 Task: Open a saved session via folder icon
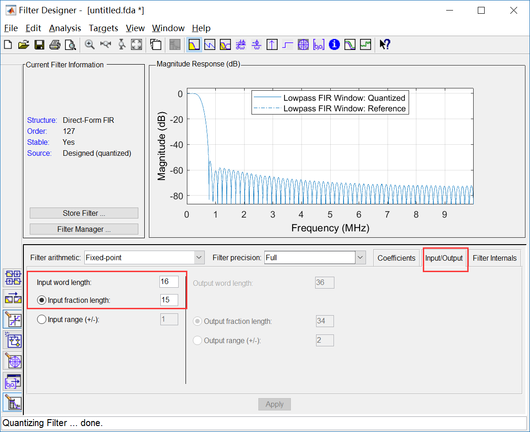pyautogui.click(x=23, y=44)
